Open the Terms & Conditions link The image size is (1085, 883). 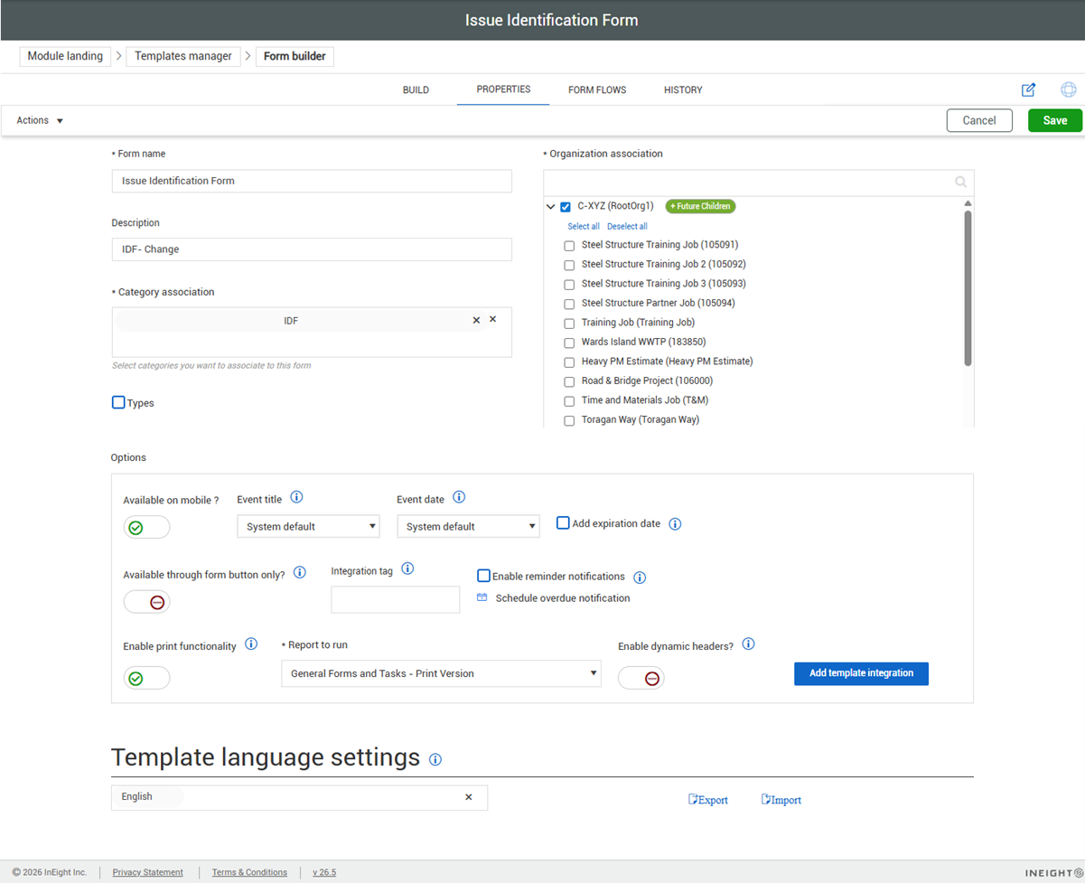[249, 872]
